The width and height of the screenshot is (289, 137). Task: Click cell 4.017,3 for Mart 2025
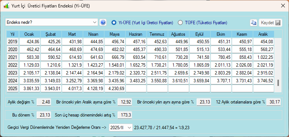pyautogui.click(x=72, y=89)
